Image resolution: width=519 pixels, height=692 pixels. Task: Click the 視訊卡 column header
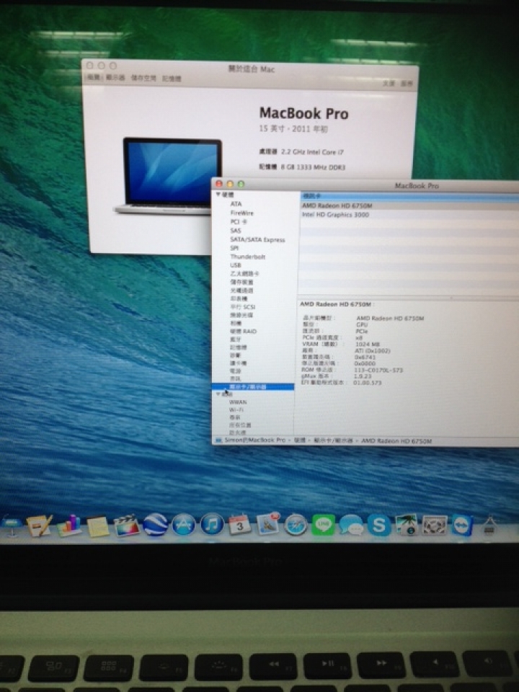tap(311, 196)
